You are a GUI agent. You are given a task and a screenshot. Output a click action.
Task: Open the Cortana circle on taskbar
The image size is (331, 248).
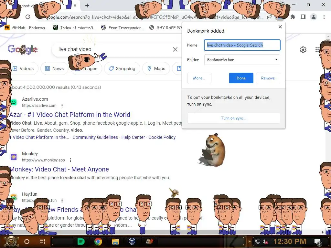point(27,242)
